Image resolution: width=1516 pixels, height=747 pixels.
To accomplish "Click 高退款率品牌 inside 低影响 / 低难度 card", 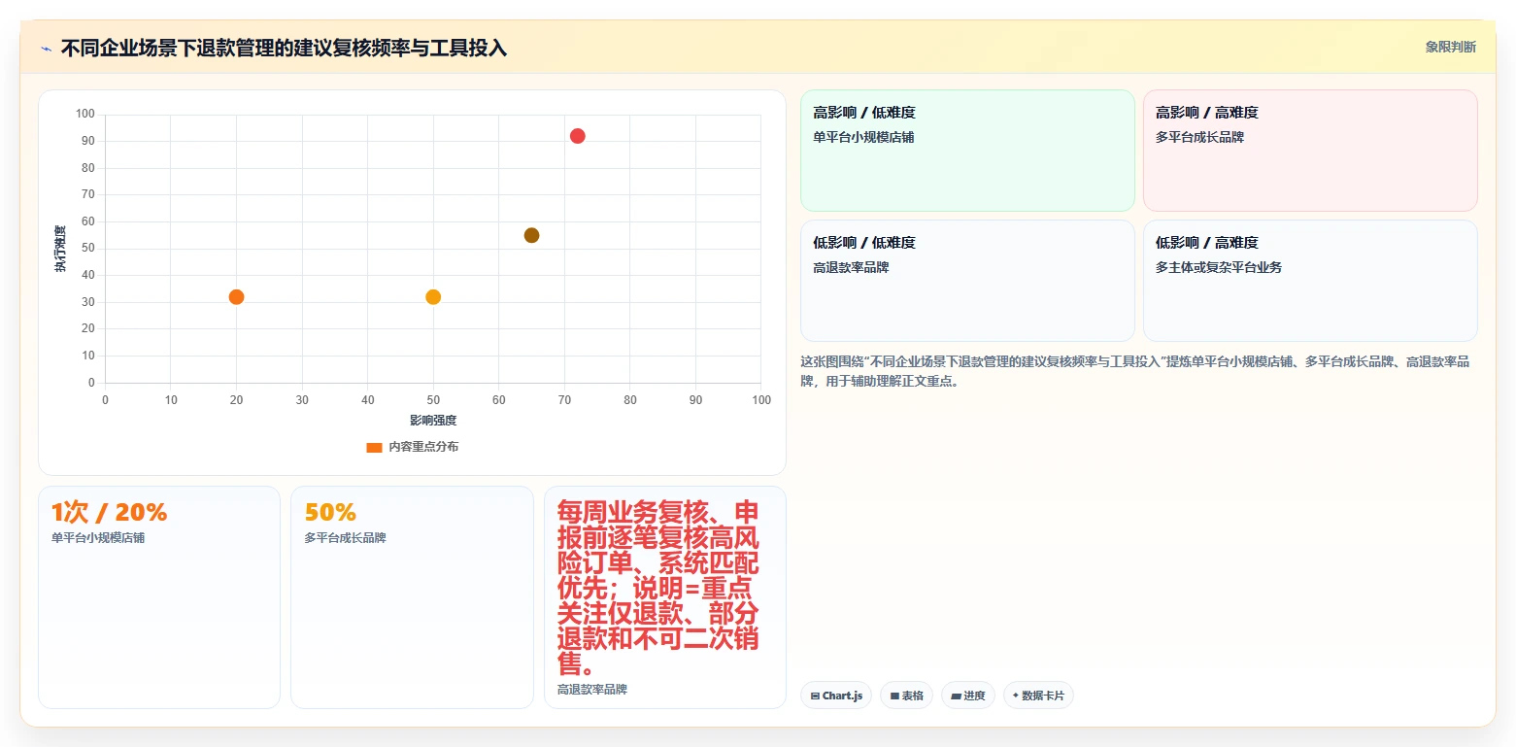I will click(x=851, y=267).
